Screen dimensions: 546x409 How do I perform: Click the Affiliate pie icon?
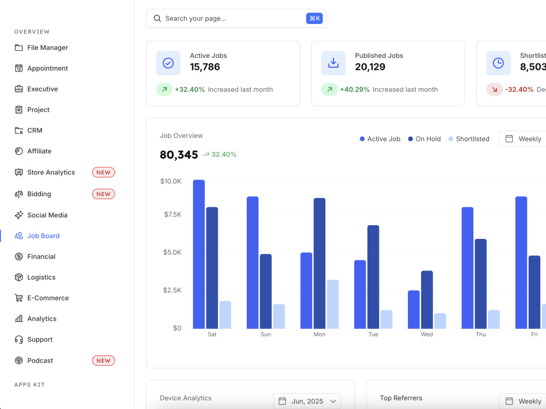[19, 151]
